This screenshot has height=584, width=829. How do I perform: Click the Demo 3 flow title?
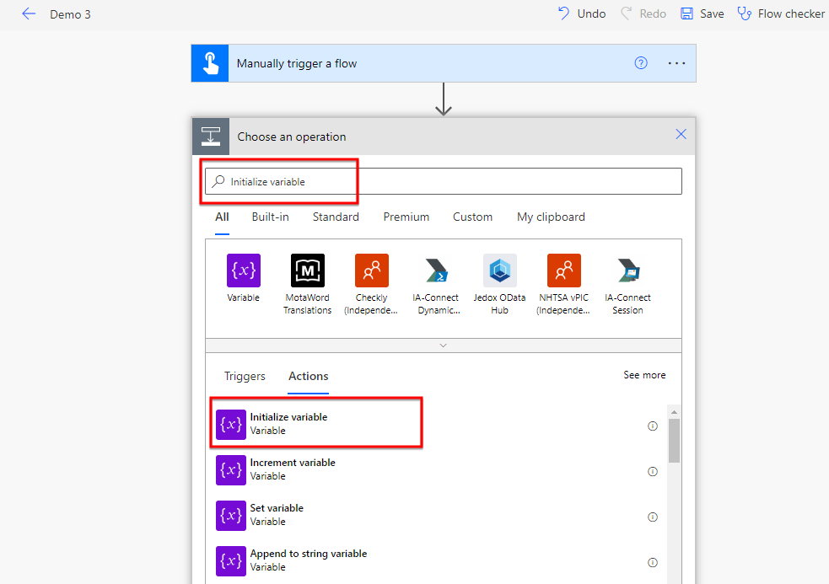(x=70, y=14)
